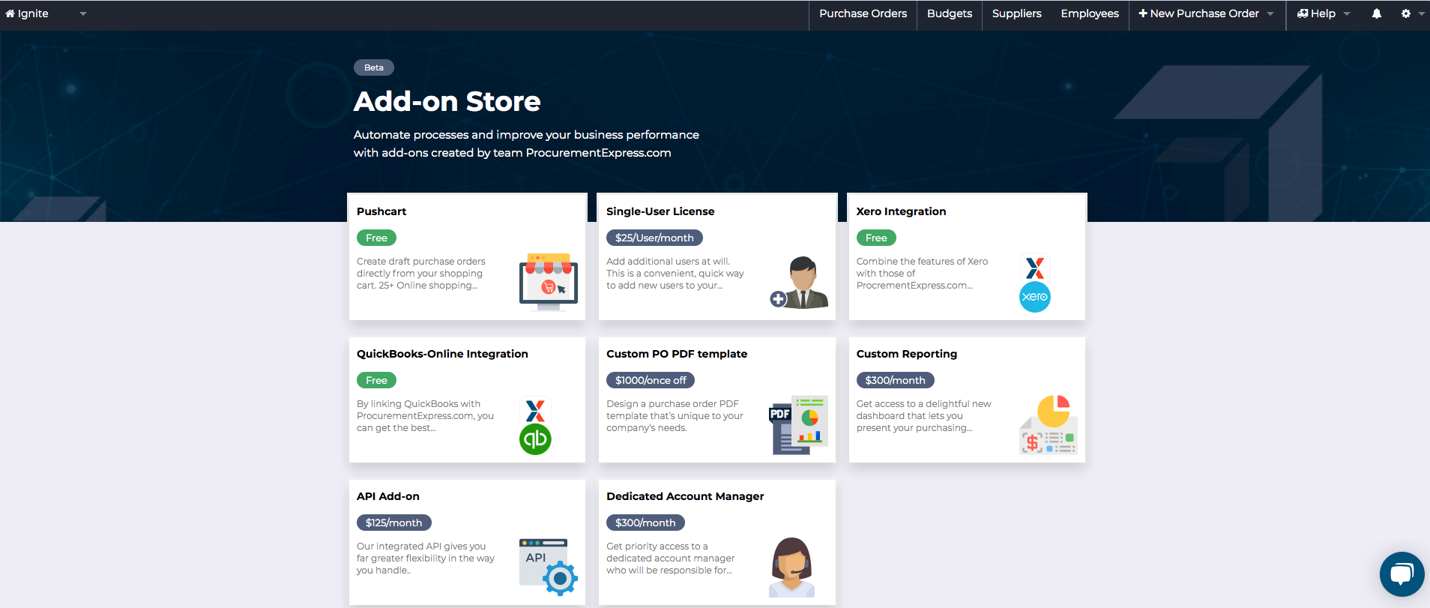The height and width of the screenshot is (608, 1430).
Task: Click the notification bell icon
Action: (x=1376, y=13)
